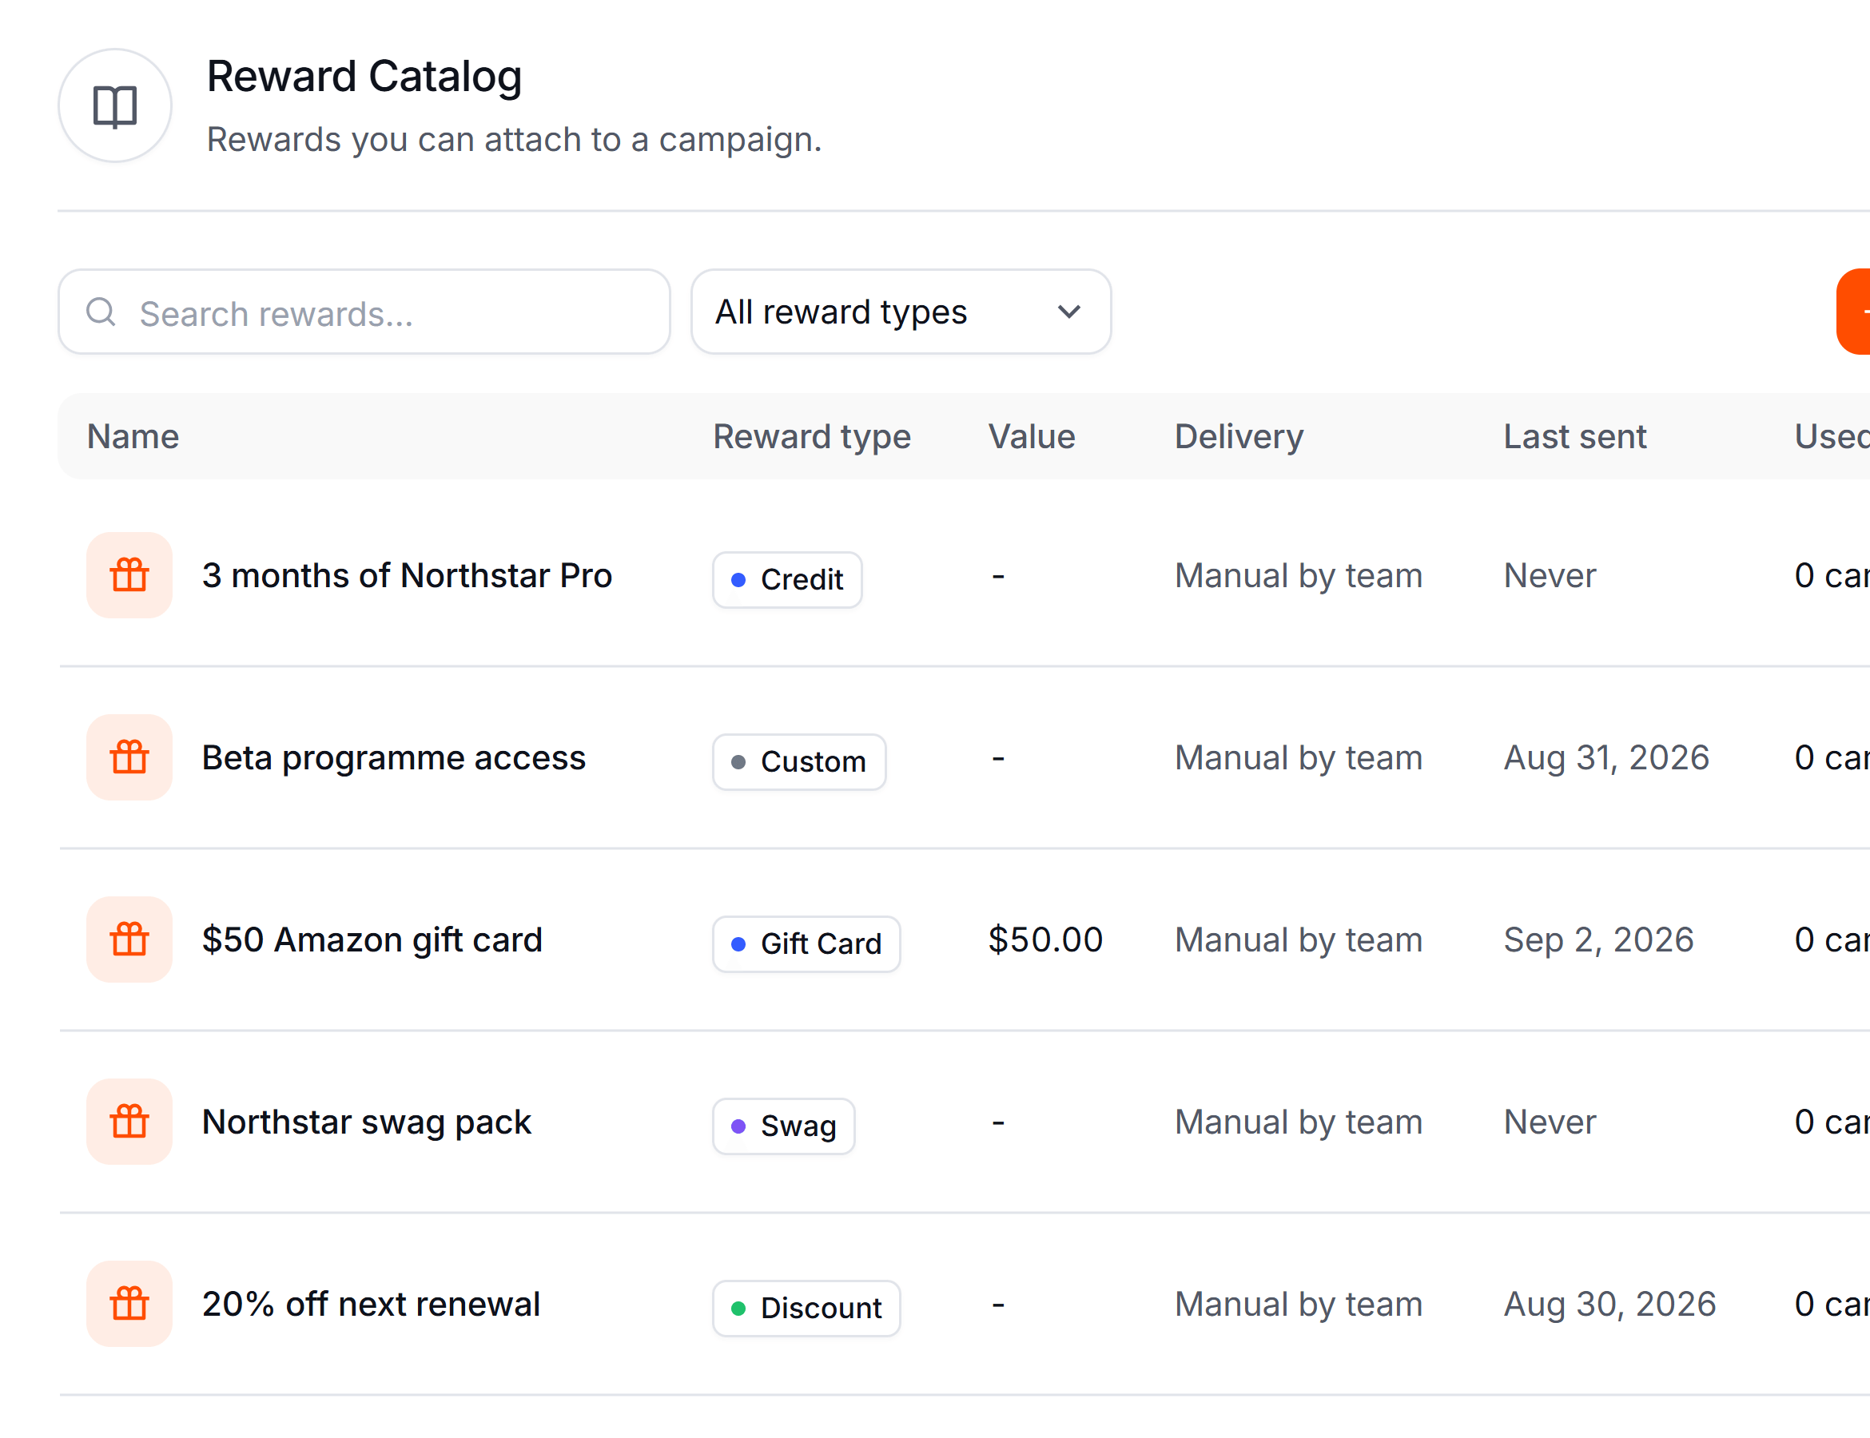
Task: Click the Custom type badge
Action: point(800,762)
